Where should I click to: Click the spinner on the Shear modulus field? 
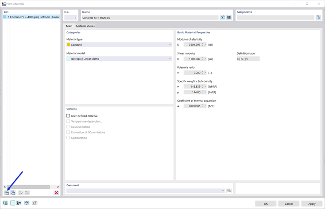coord(203,59)
